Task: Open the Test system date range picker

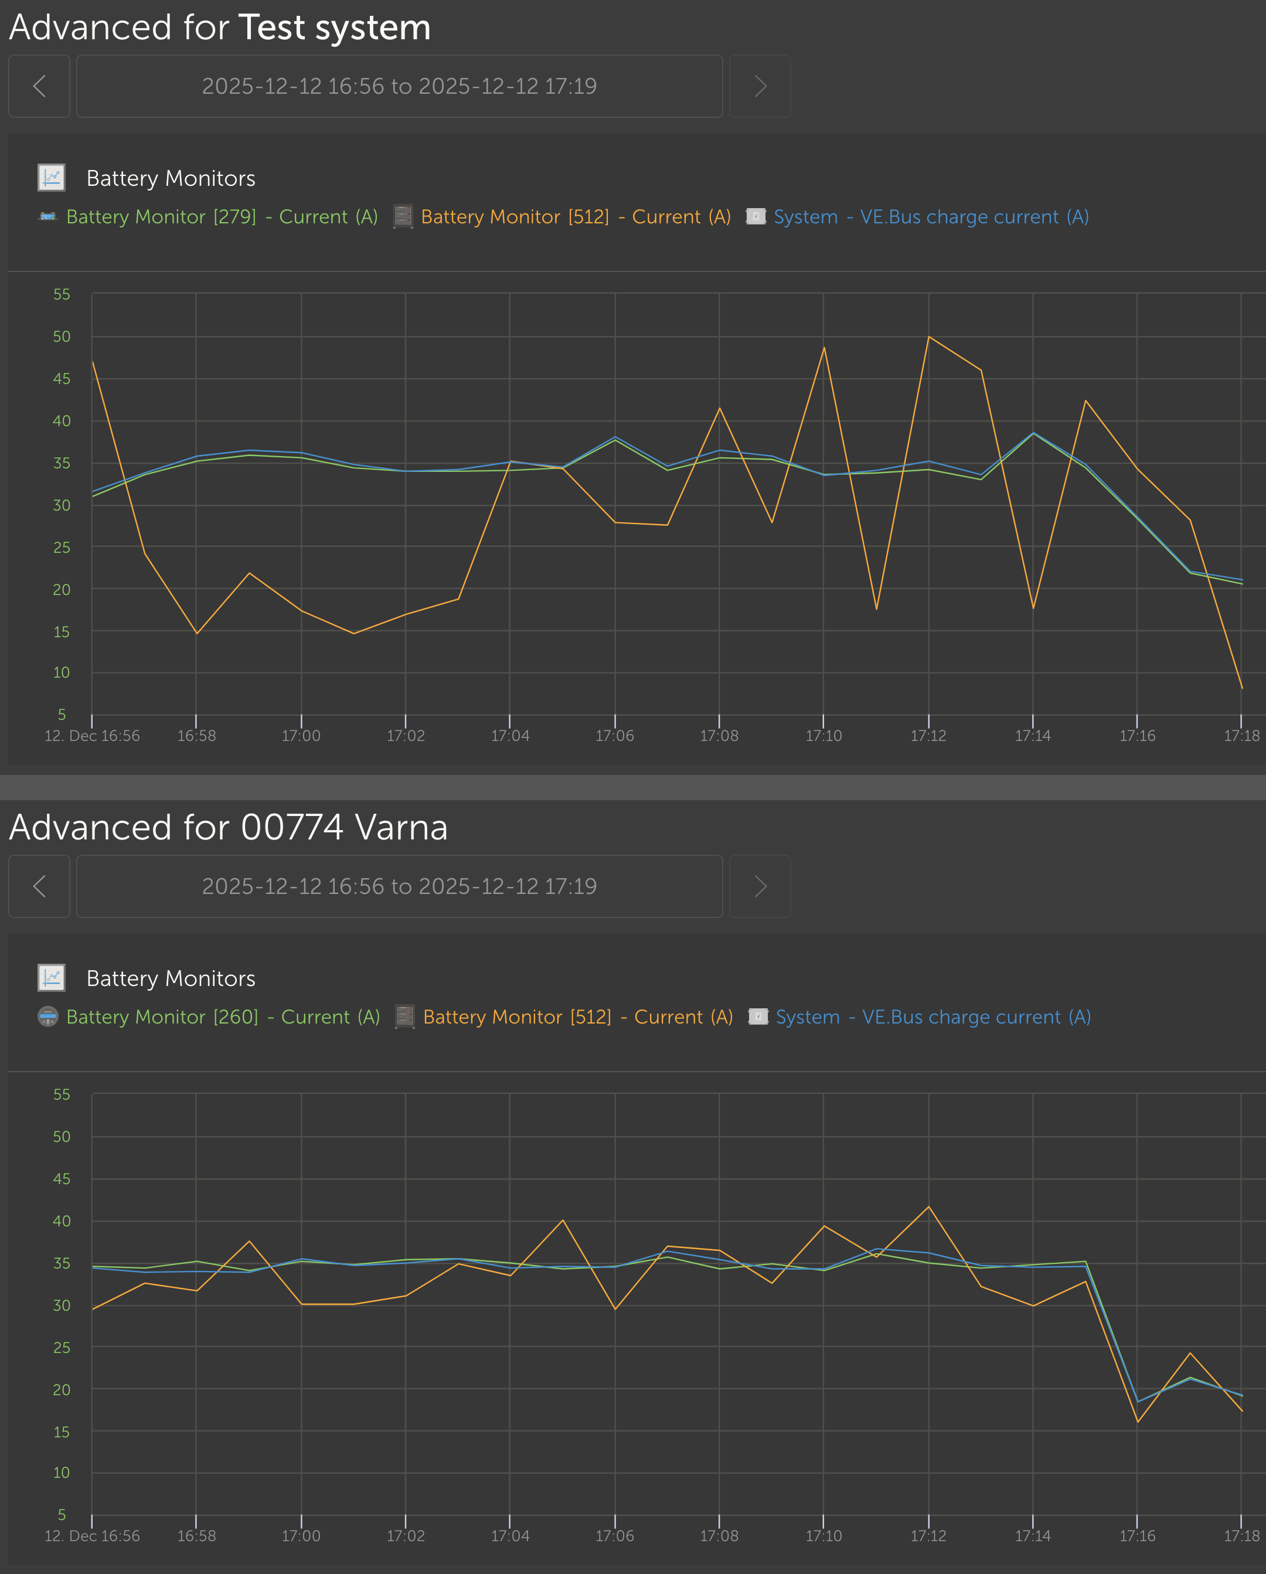Action: [399, 86]
